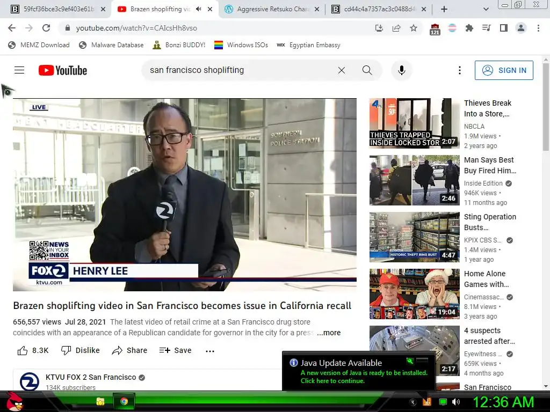550x412 pixels.
Task: Open the KTVU FOX 2 San Francisco channel
Action: pos(91,377)
